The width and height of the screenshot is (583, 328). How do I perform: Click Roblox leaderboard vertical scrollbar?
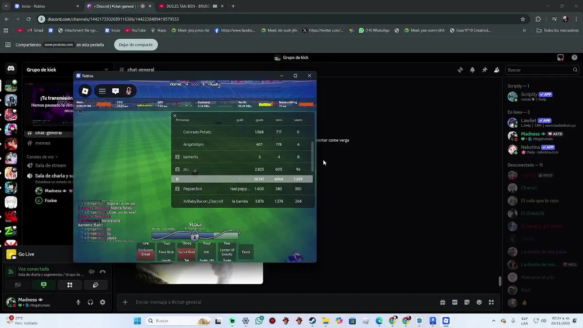[x=312, y=156]
